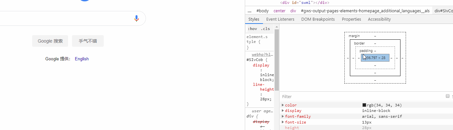453x130 pixels.
Task: Click the breadcrumb overflow ellipsis
Action: click(x=249, y=11)
